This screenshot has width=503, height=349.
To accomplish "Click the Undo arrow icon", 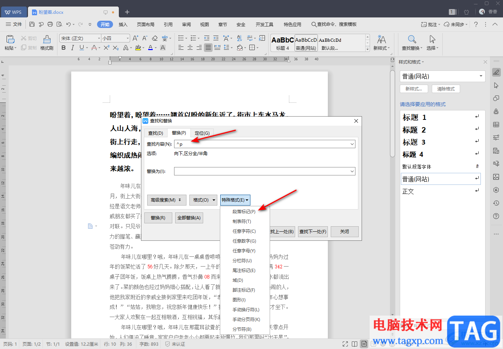I will 68,24.
